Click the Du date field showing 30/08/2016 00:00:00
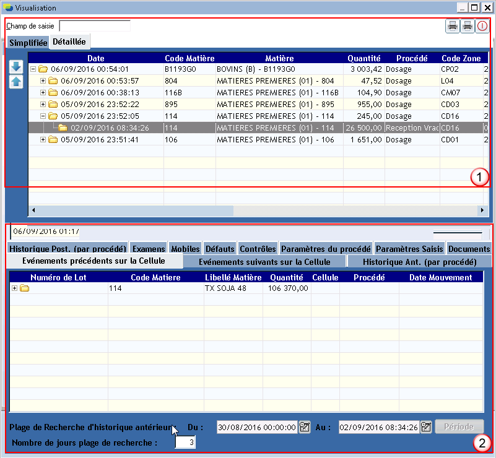This screenshot has width=496, height=458. (257, 427)
